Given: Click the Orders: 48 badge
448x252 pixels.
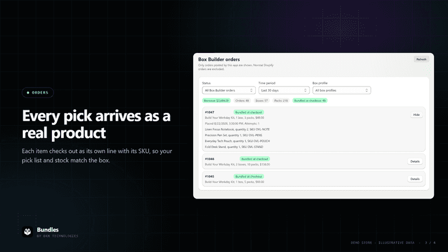Looking at the screenshot, I should click(x=242, y=101).
